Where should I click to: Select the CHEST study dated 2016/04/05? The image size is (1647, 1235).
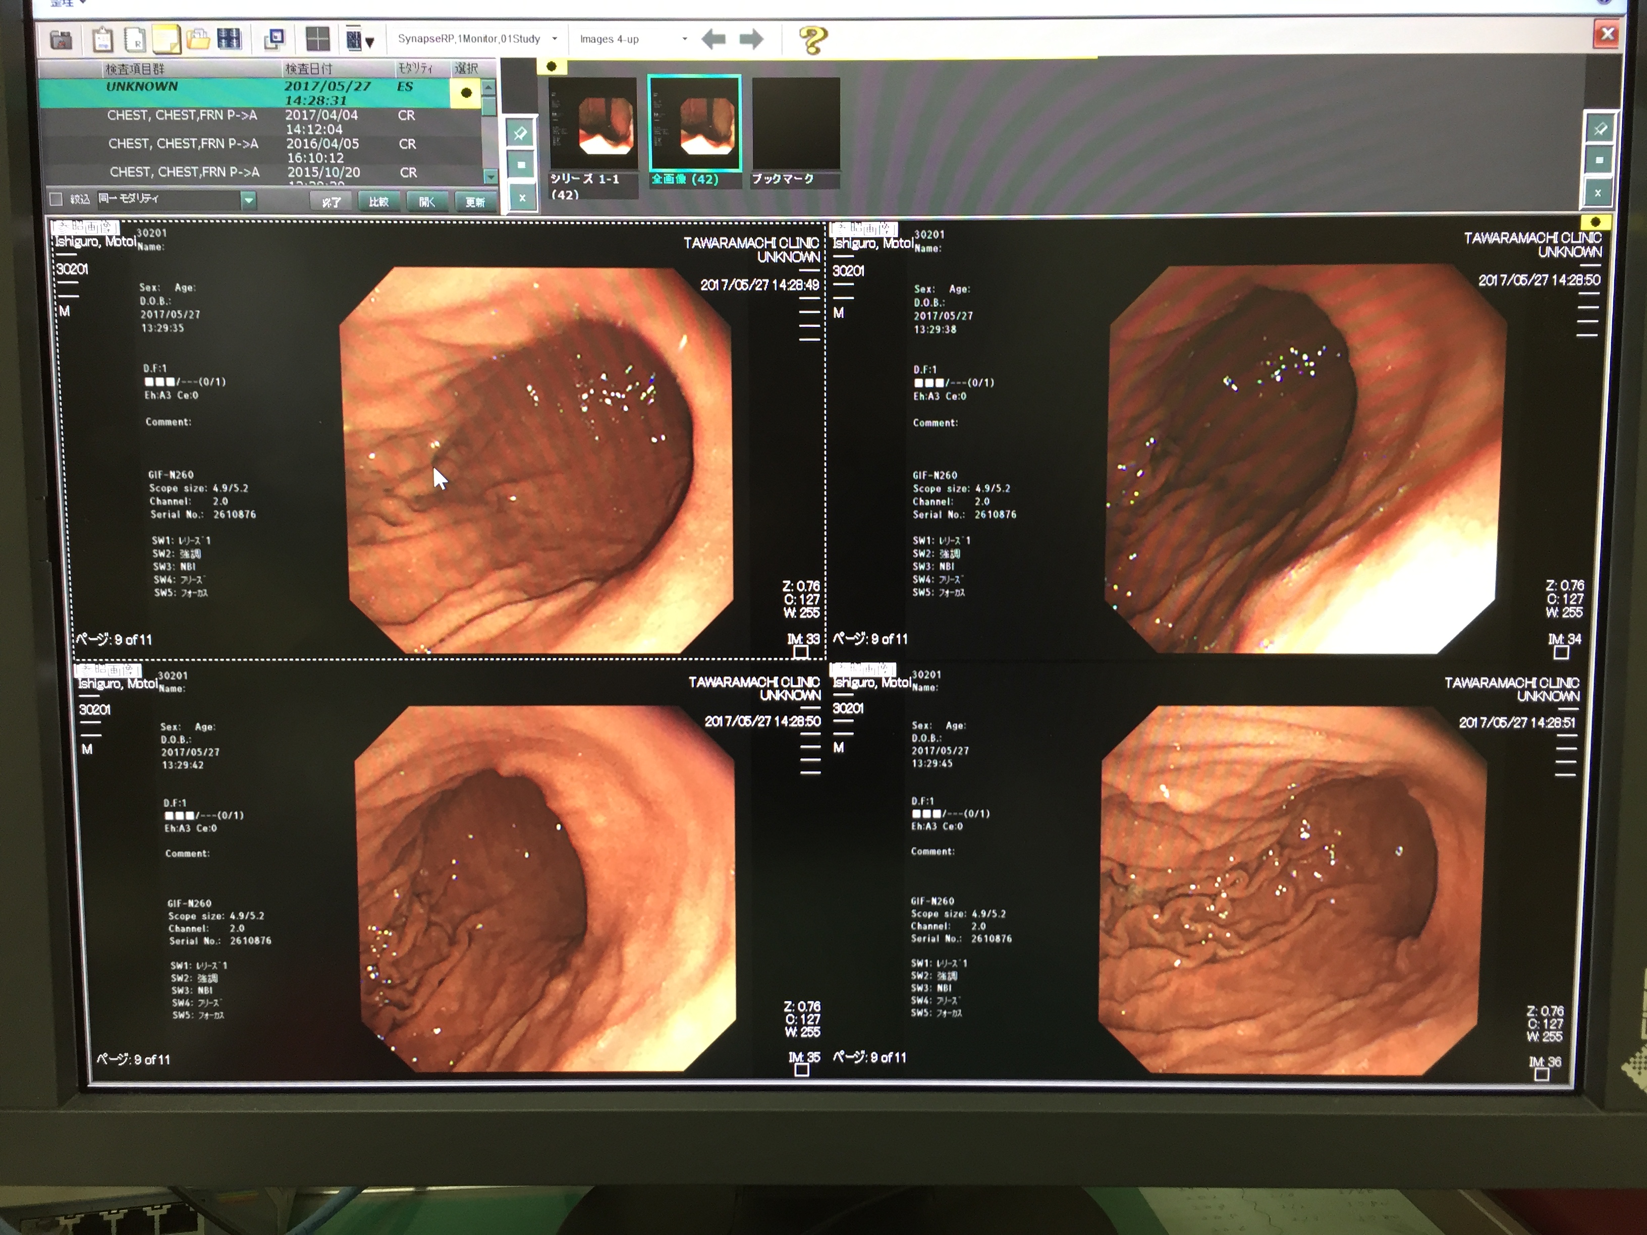260,150
